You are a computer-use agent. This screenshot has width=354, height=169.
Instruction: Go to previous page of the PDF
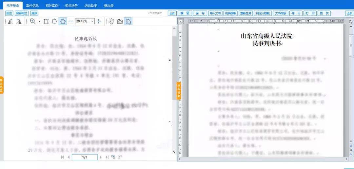click(x=69, y=157)
